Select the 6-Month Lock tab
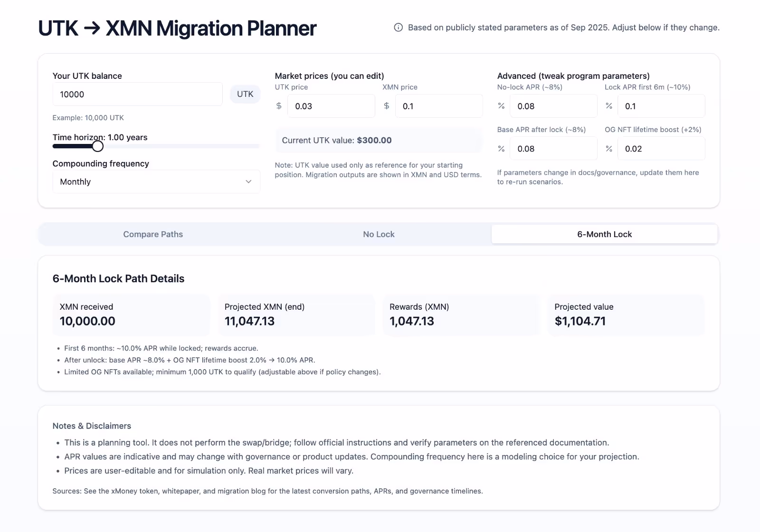This screenshot has width=760, height=532. click(604, 234)
